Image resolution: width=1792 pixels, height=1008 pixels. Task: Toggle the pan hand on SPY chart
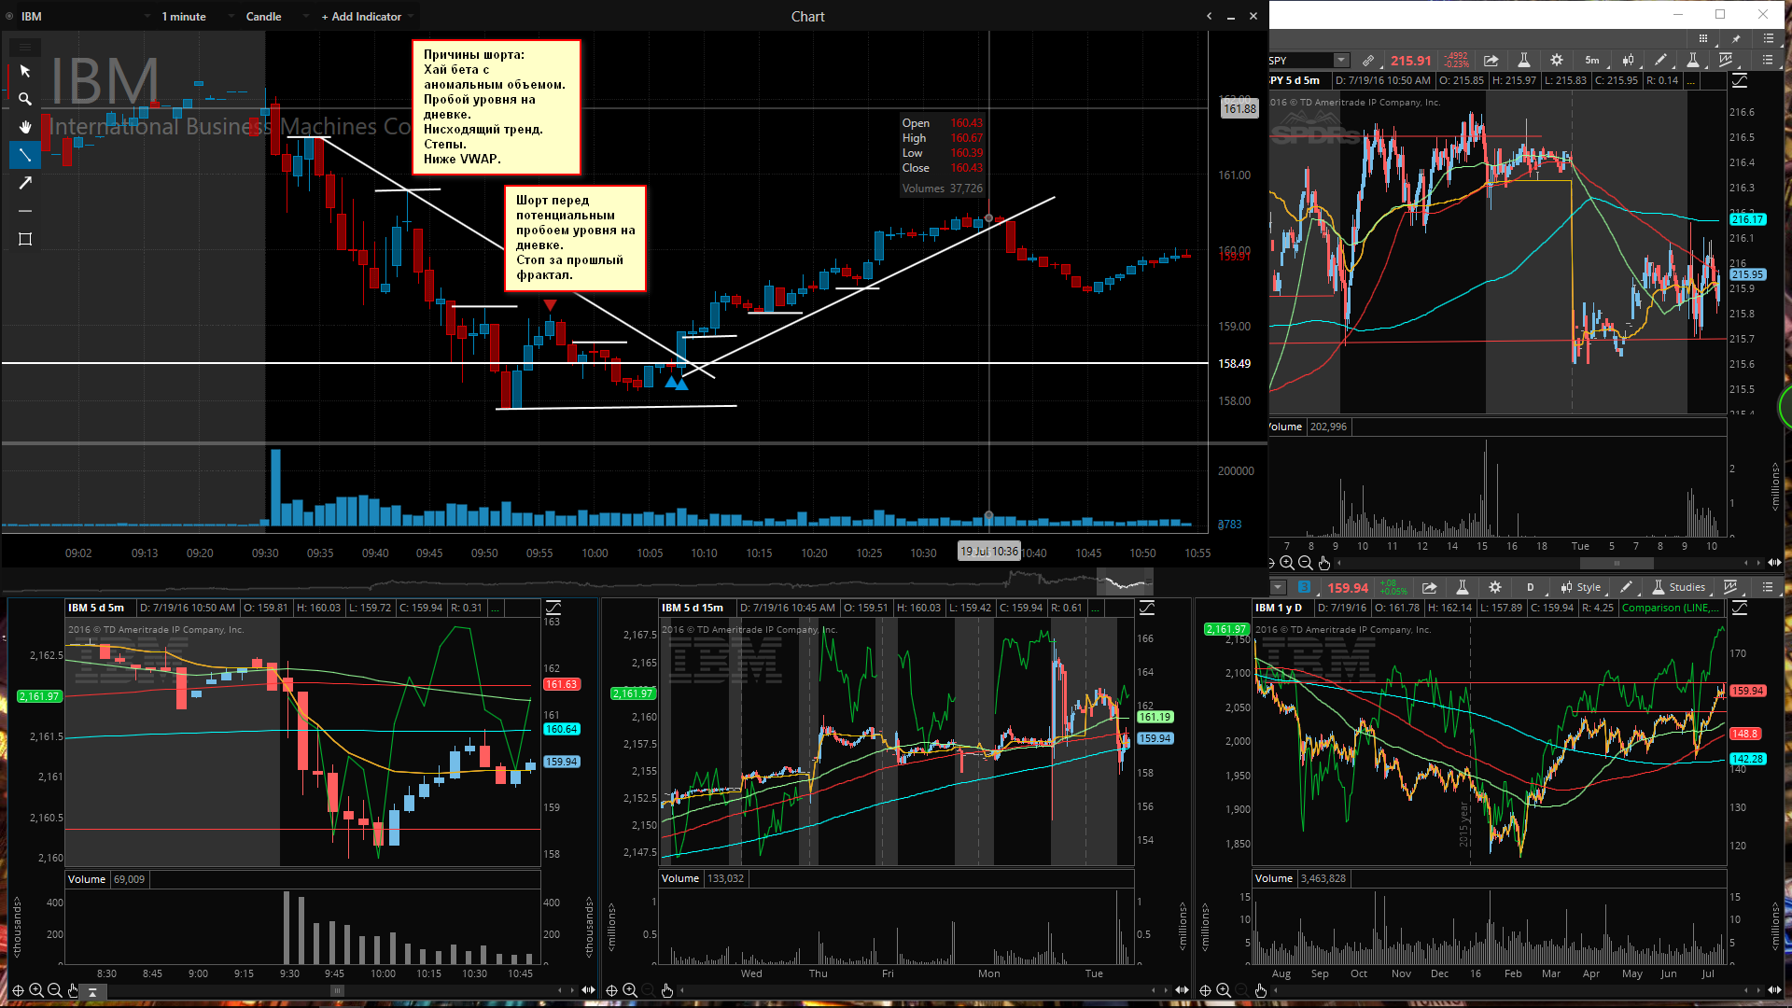tap(1324, 563)
